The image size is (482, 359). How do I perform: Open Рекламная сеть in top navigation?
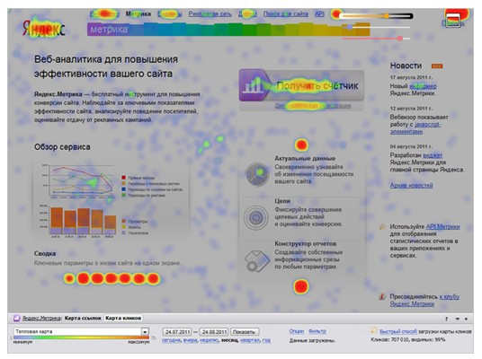[210, 13]
